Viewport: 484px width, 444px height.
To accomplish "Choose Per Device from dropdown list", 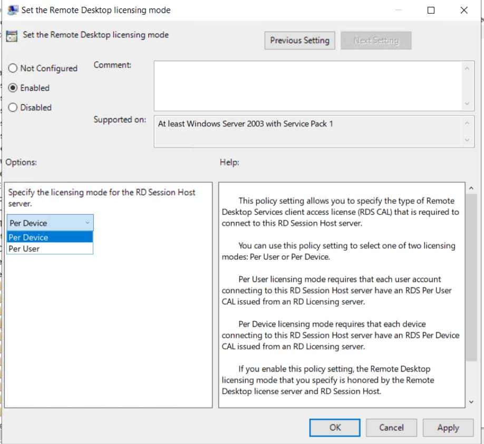I will point(50,237).
